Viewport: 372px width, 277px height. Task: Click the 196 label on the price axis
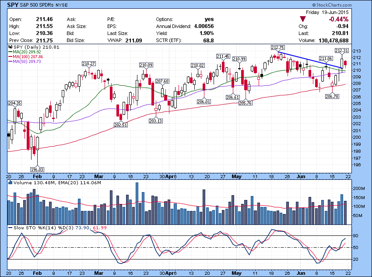point(357,165)
